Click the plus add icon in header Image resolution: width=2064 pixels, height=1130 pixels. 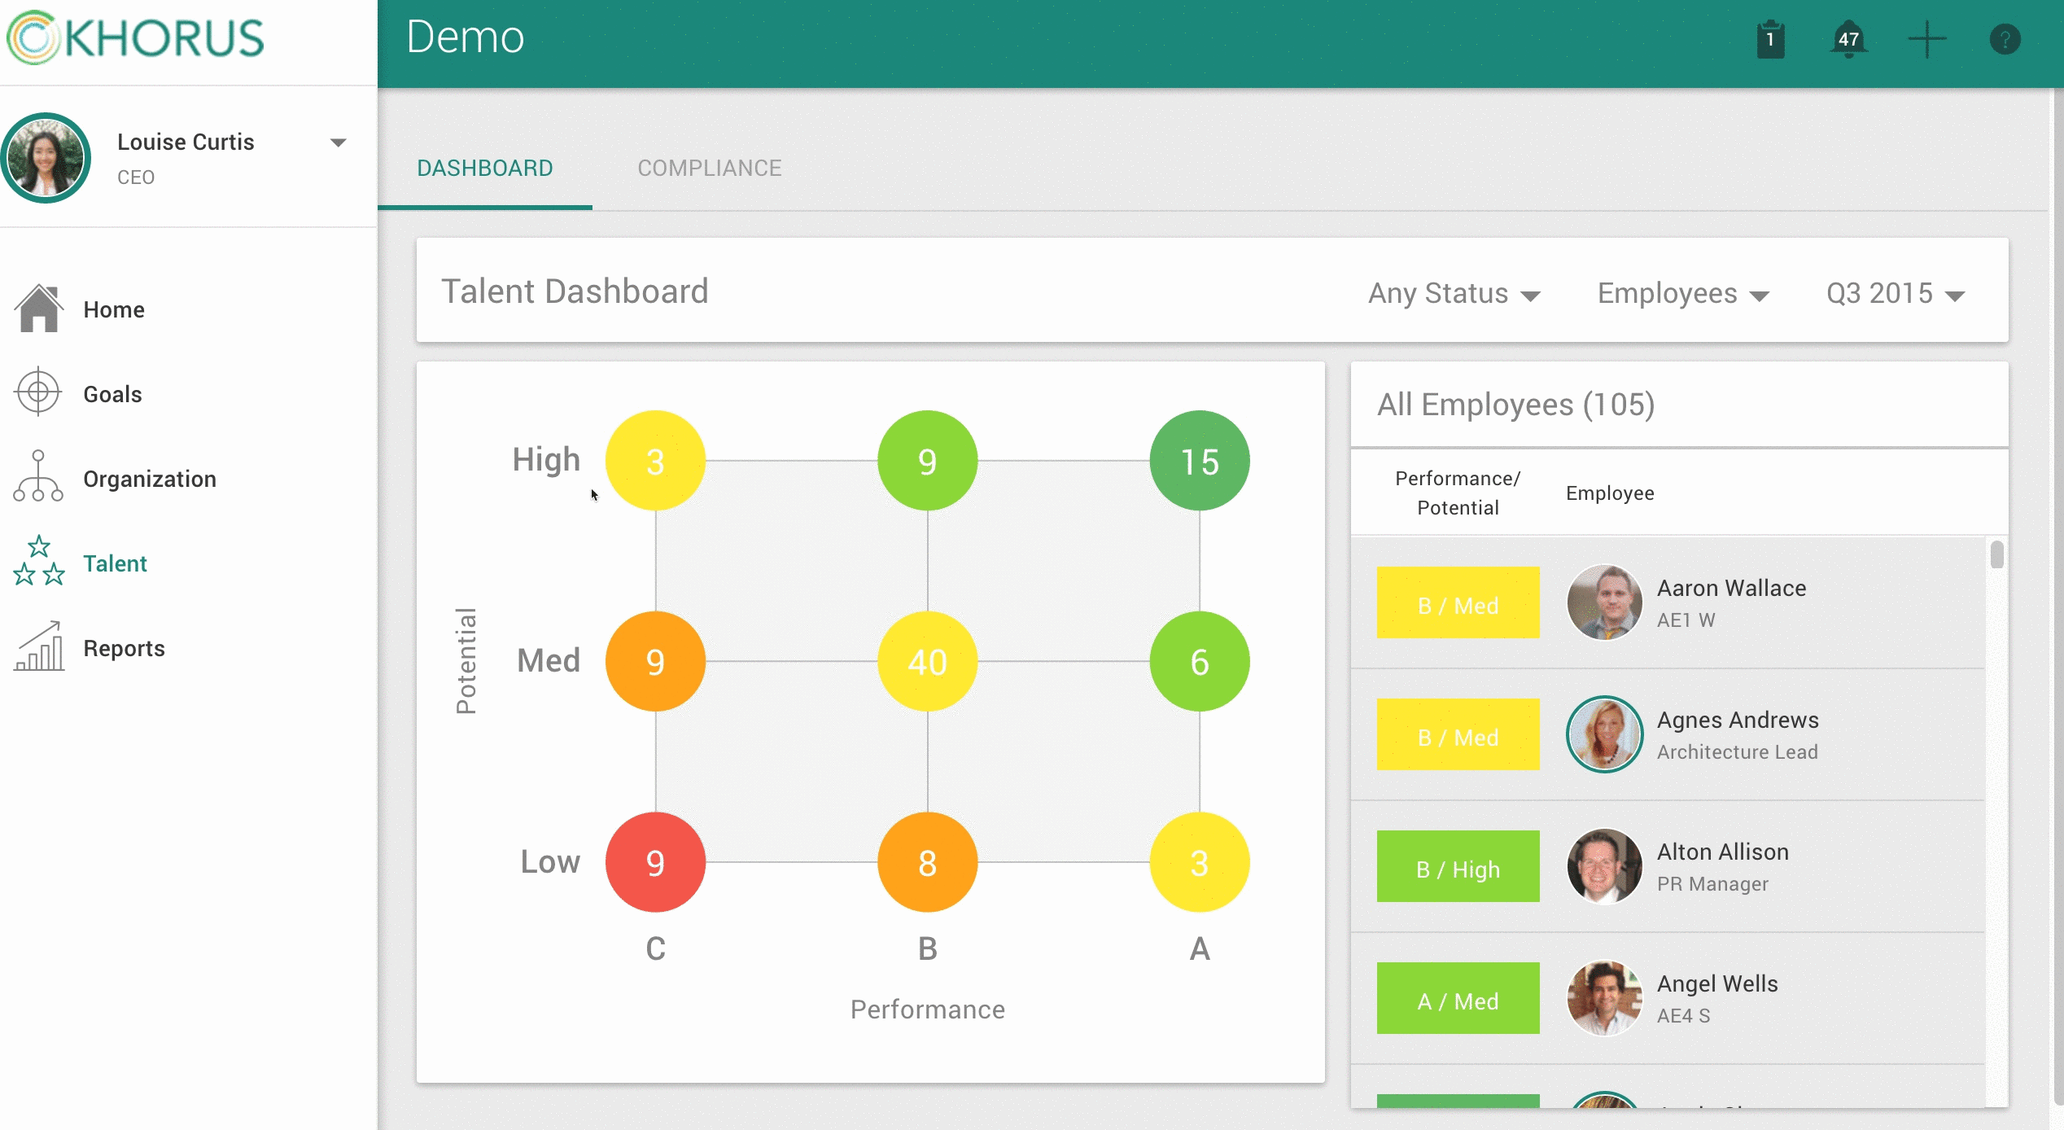click(1926, 39)
